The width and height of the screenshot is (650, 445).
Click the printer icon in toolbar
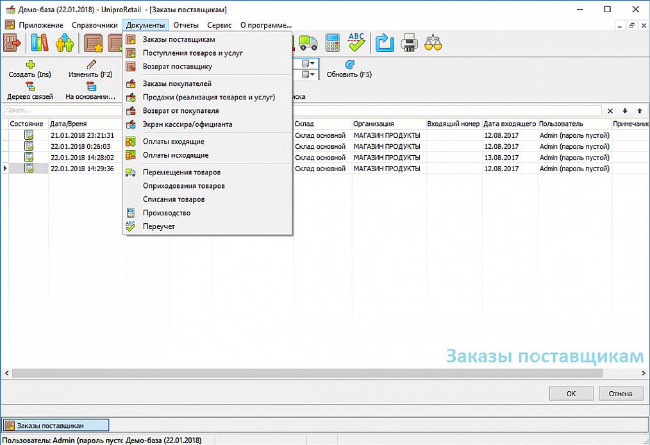[409, 43]
